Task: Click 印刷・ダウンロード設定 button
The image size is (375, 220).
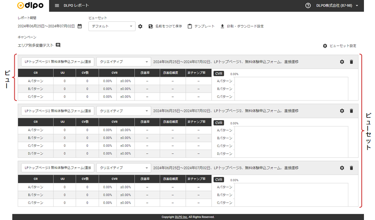Action: pyautogui.click(x=242, y=26)
